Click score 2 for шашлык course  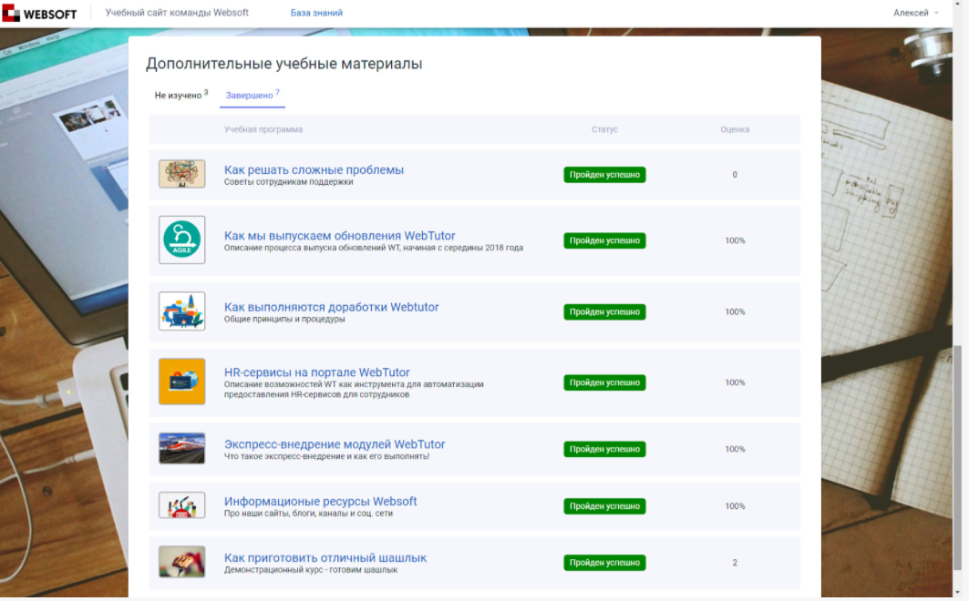tap(735, 563)
